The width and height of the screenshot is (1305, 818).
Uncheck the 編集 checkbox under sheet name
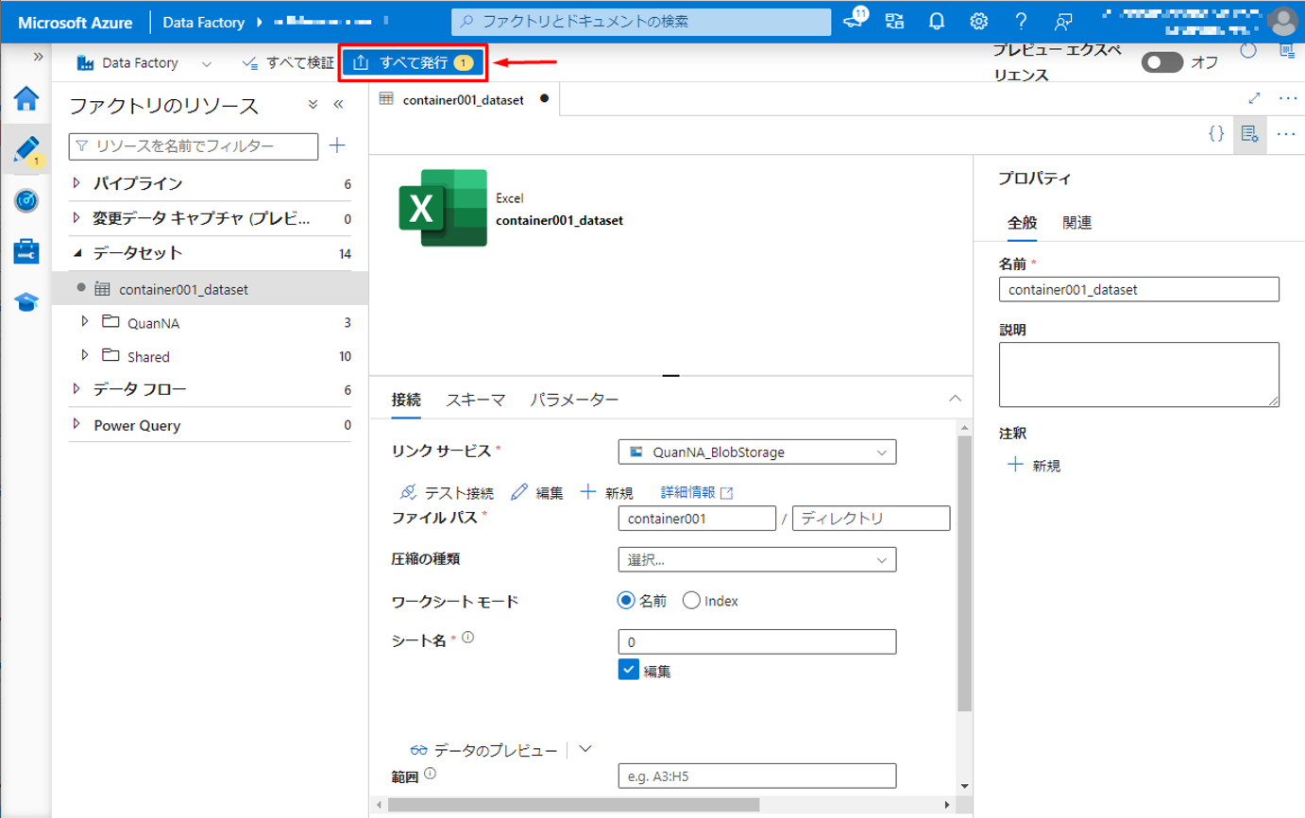629,670
